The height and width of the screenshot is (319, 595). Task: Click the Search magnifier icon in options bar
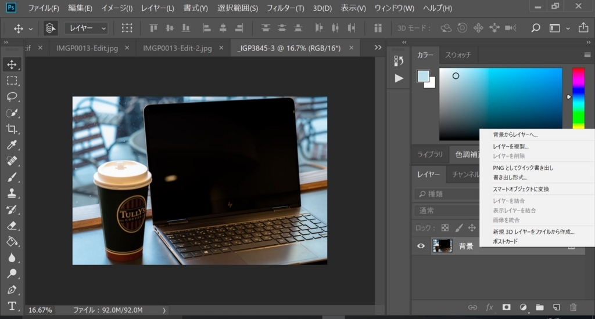[535, 28]
